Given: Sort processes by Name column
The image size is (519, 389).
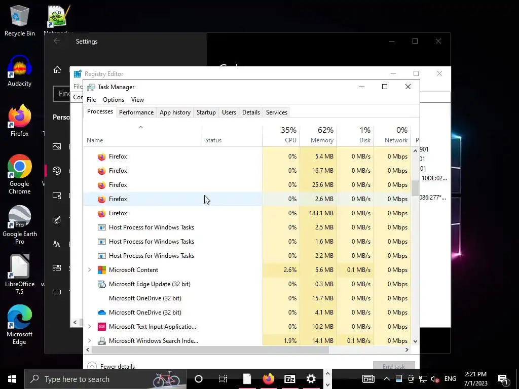Looking at the screenshot, I should (142, 136).
